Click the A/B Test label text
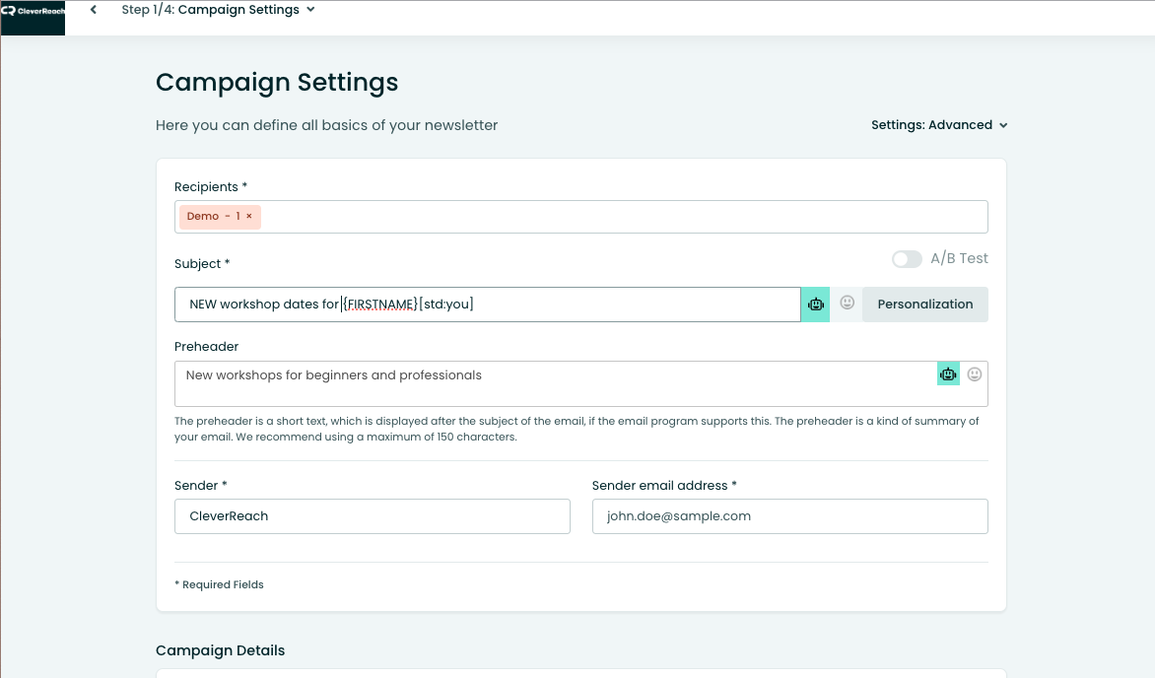Viewport: 1155px width, 678px height. (x=959, y=258)
